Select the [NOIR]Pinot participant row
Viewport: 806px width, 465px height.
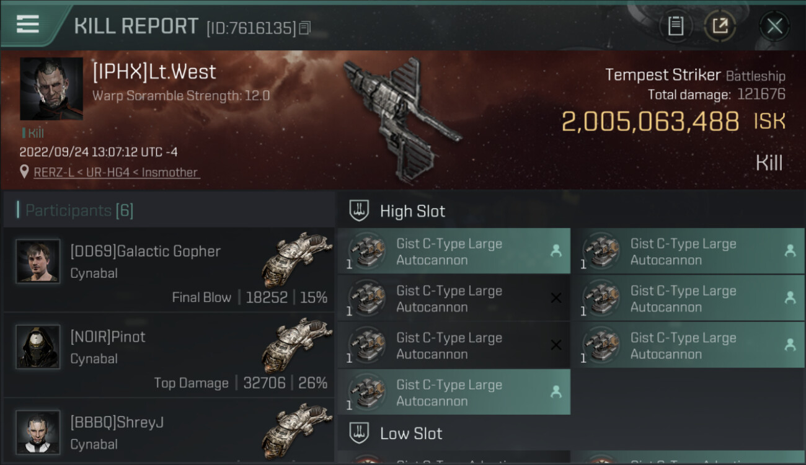click(169, 355)
